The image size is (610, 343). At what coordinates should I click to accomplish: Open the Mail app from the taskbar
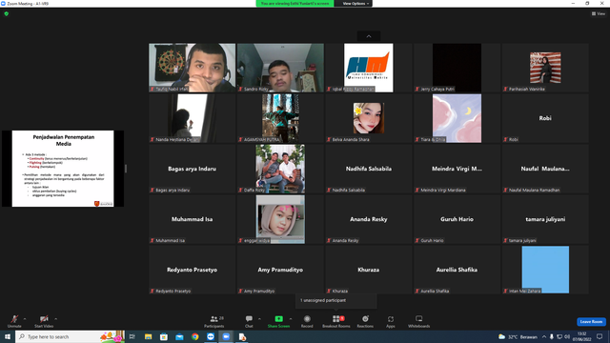tap(179, 336)
